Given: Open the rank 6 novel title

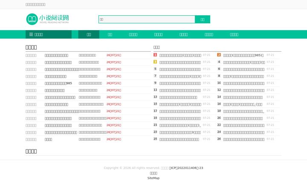Looking at the screenshot, I should tap(244, 69).
